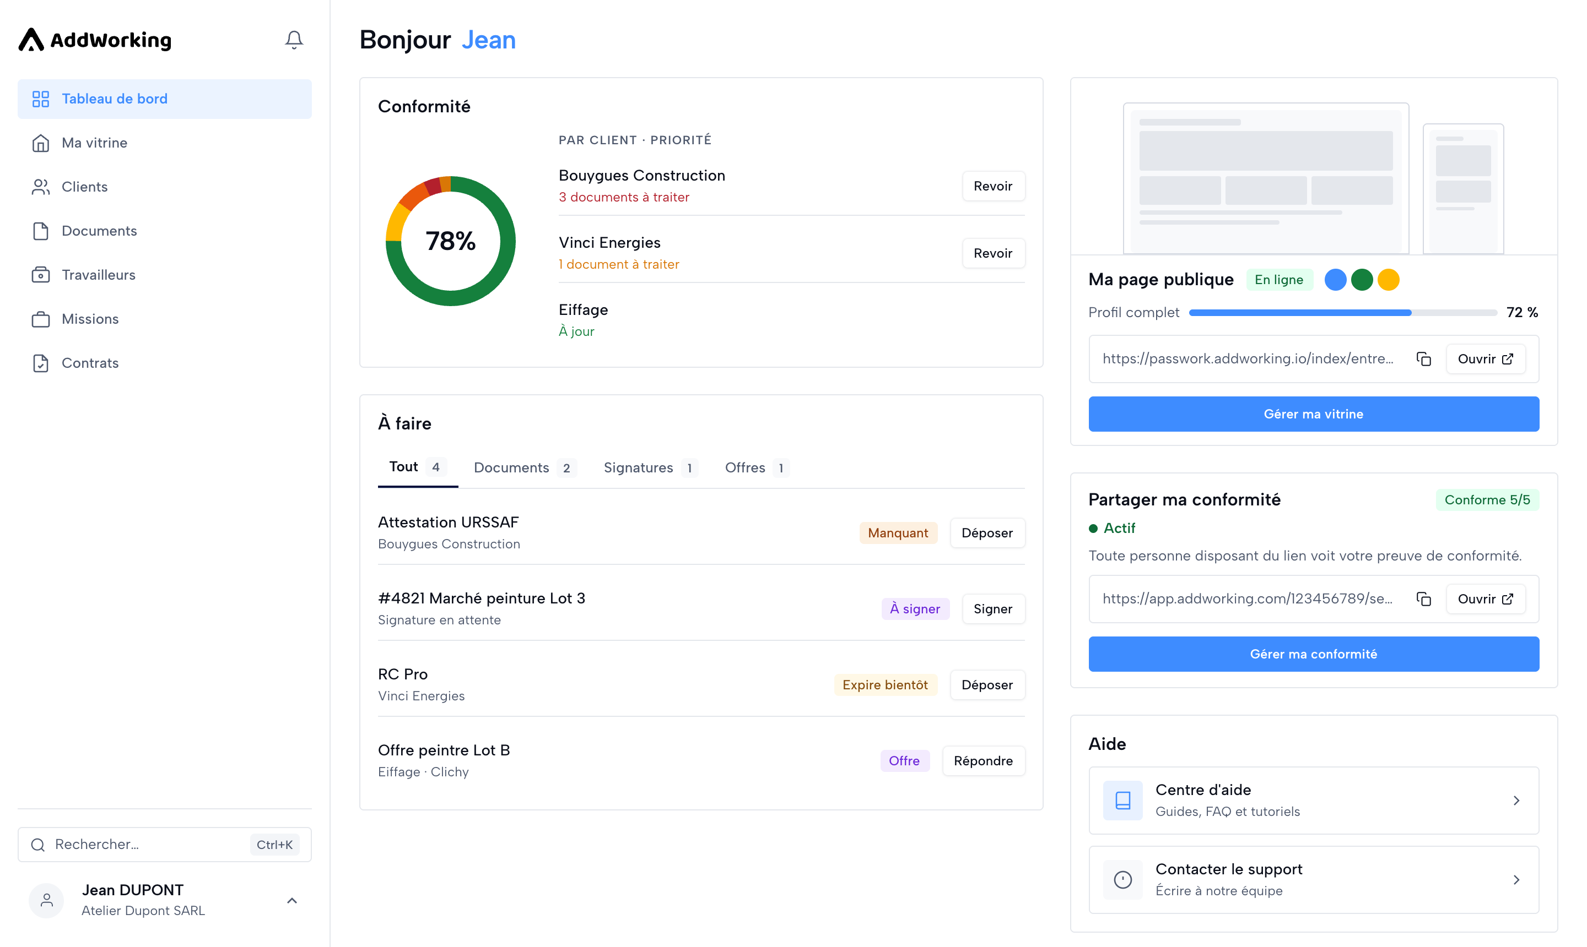Select the green color dot
1587x947 pixels.
1362,280
